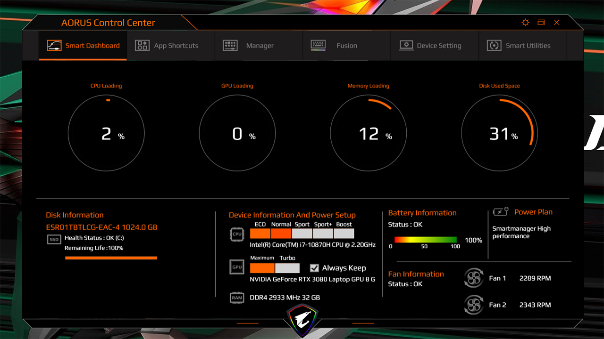The height and width of the screenshot is (339, 604).
Task: Click the Fan 1 2289 RPM value
Action: (x=535, y=278)
